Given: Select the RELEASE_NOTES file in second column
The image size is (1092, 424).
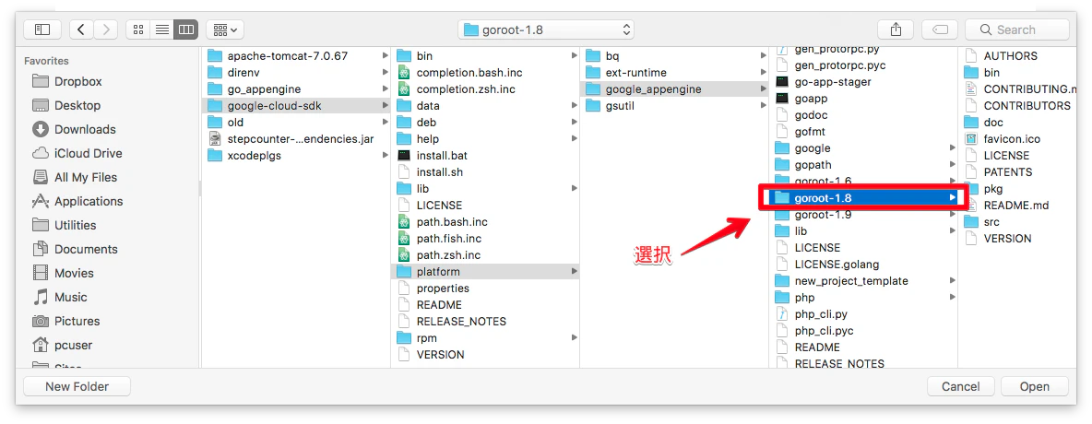Looking at the screenshot, I should click(485, 321).
